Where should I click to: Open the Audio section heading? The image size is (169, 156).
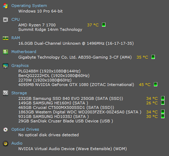[x=17, y=143]
